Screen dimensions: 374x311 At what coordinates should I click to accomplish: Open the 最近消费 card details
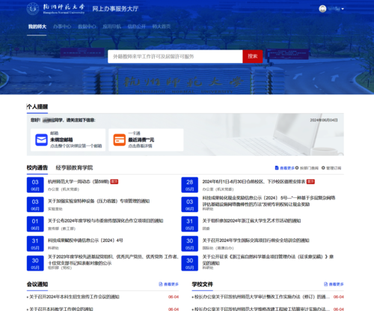click(146, 140)
